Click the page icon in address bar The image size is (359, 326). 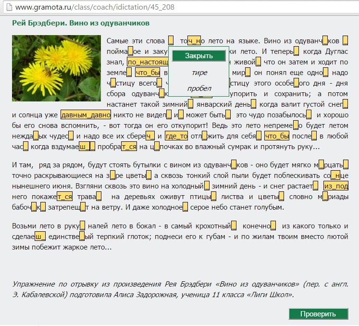pos(7,8)
